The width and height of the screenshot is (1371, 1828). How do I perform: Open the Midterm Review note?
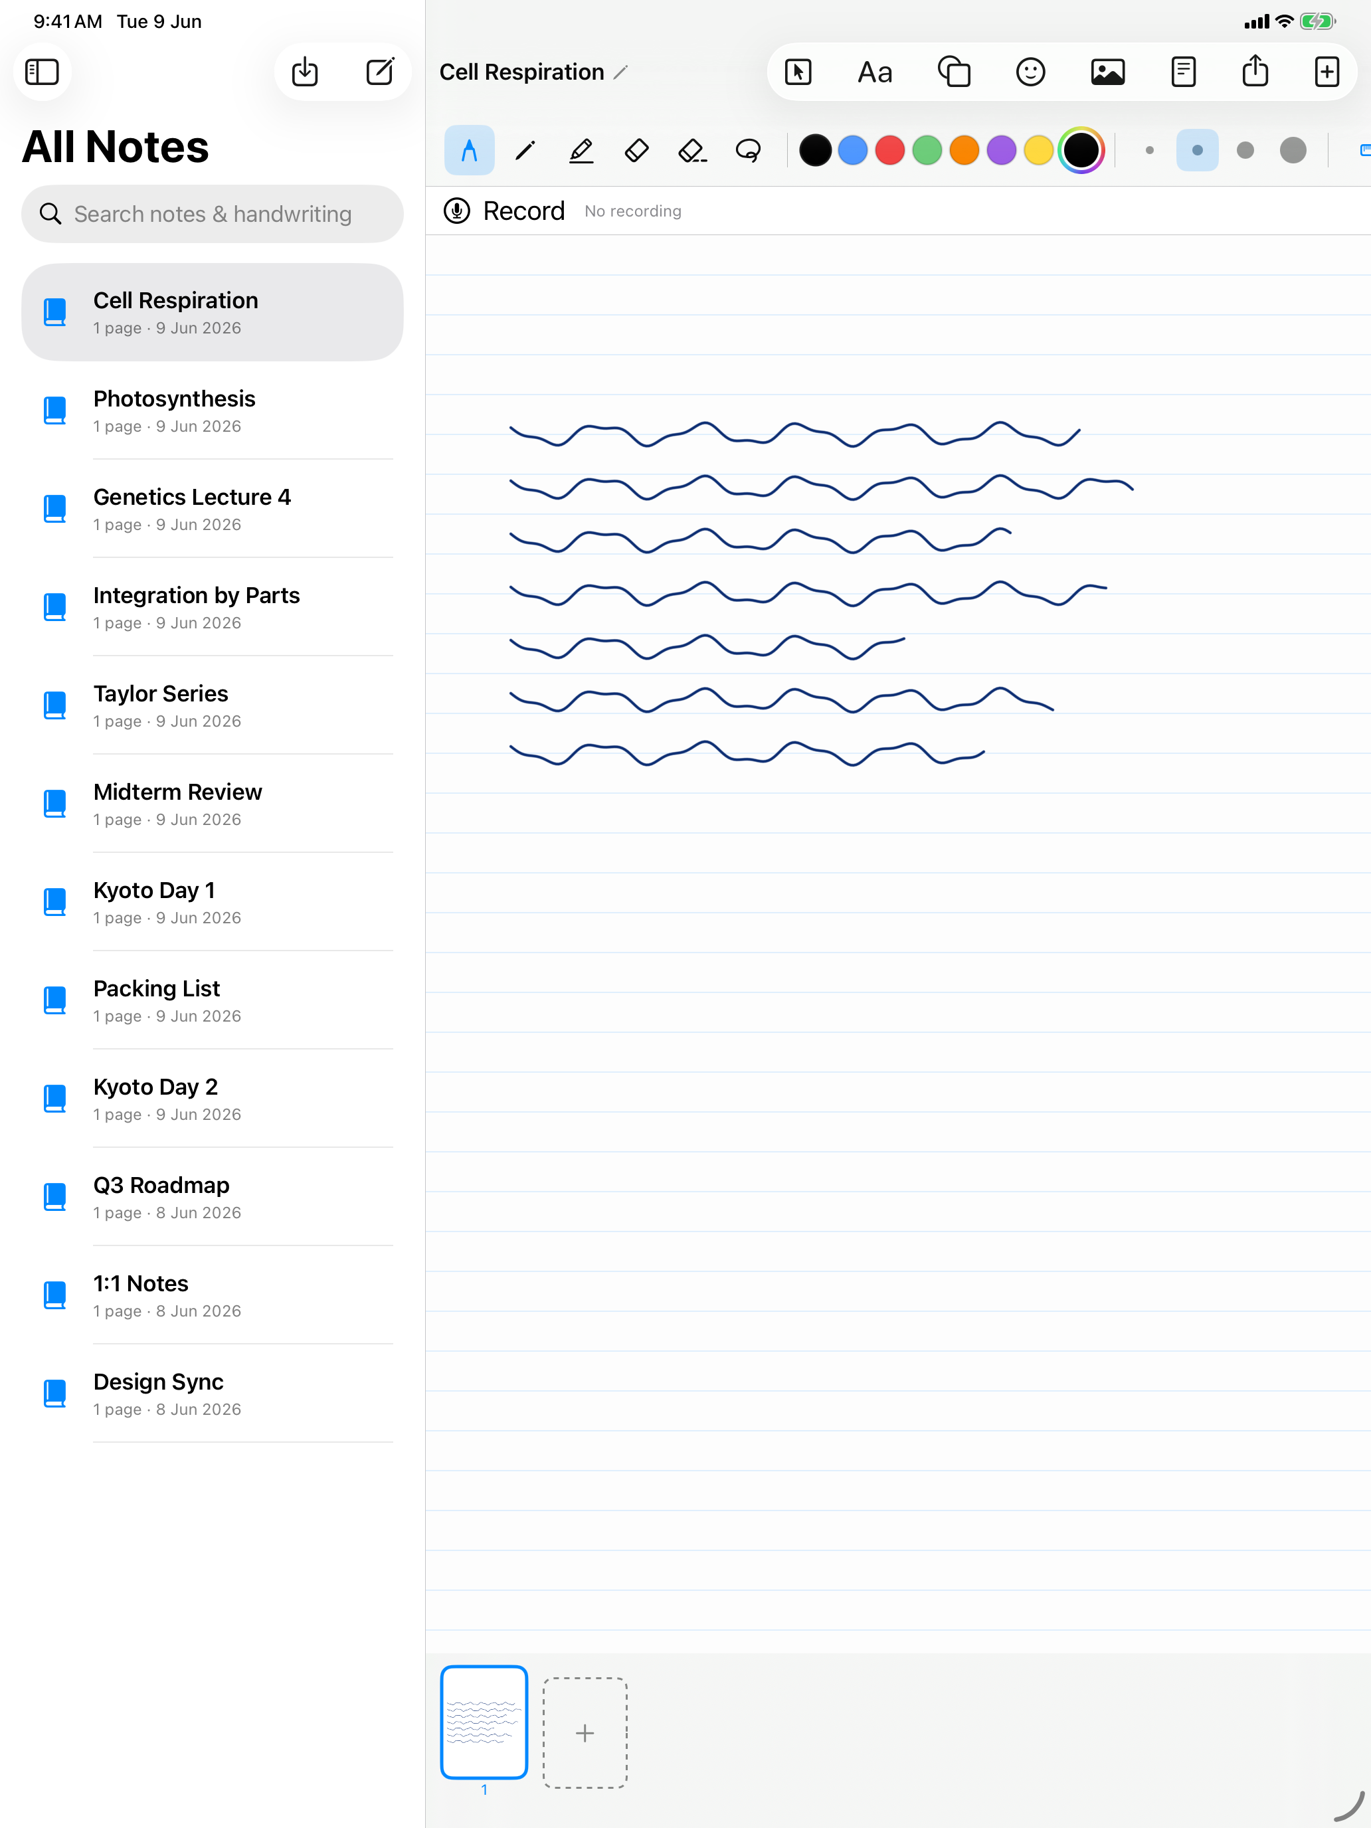pos(213,804)
